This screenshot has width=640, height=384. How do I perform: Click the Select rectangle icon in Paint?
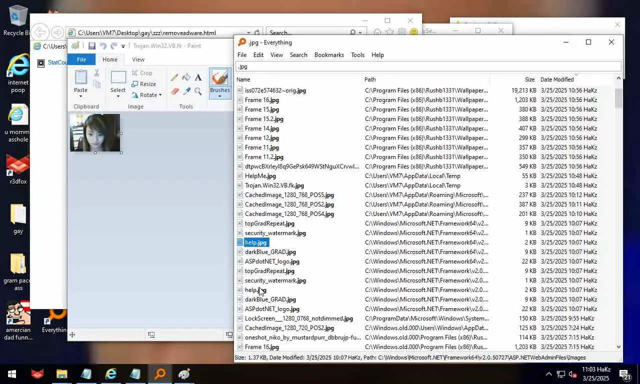[118, 77]
